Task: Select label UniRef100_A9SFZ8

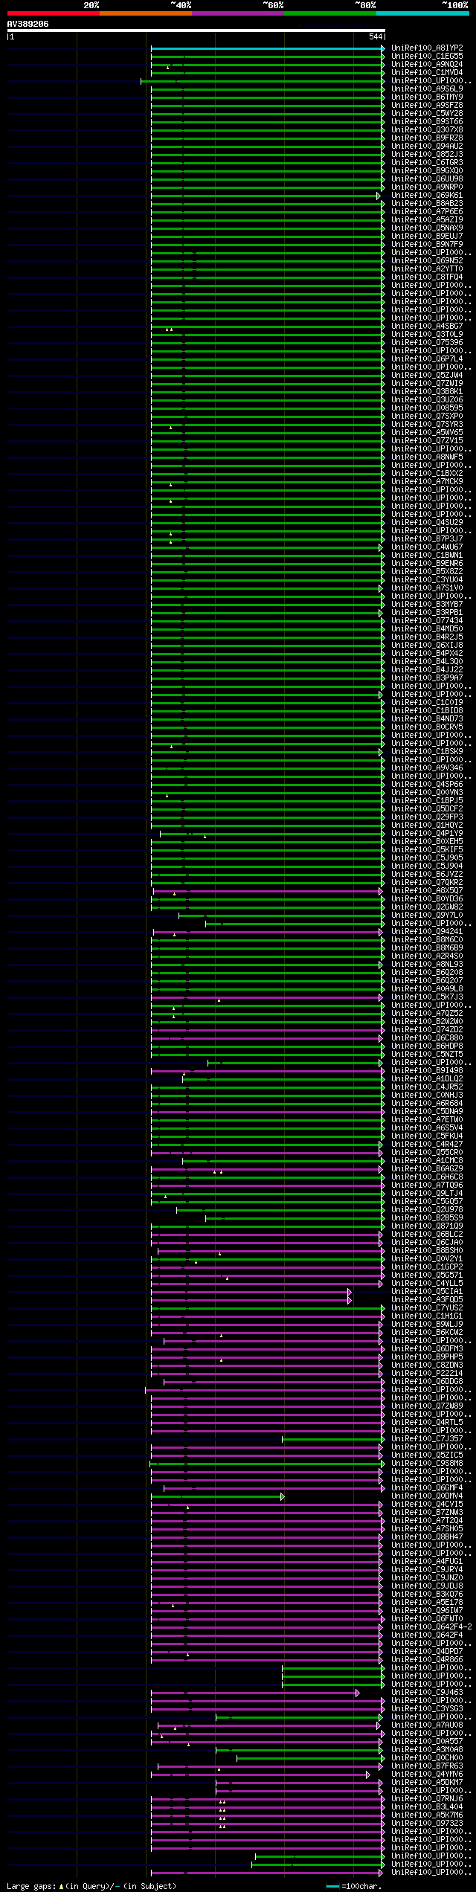Action: point(427,106)
